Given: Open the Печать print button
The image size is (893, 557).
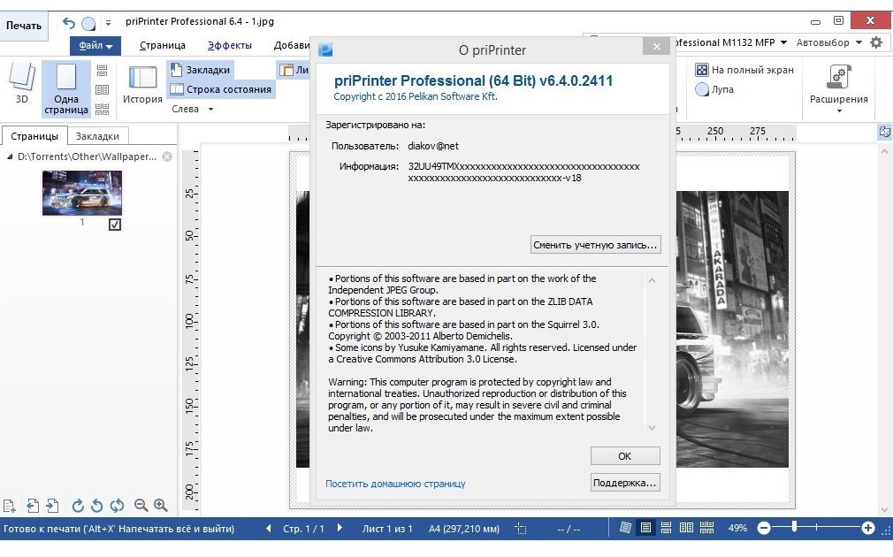Looking at the screenshot, I should point(23,26).
